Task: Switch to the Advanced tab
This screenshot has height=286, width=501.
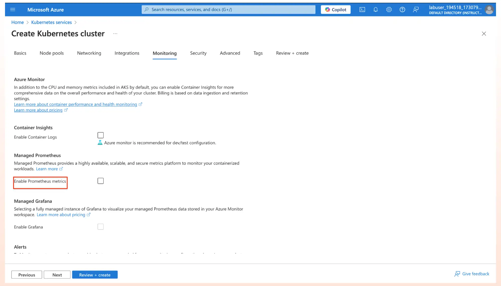Action: pos(230,53)
